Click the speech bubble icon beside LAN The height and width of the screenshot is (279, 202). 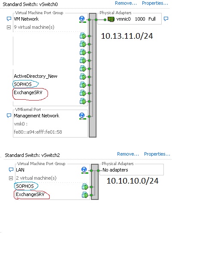pyautogui.click(x=11, y=169)
